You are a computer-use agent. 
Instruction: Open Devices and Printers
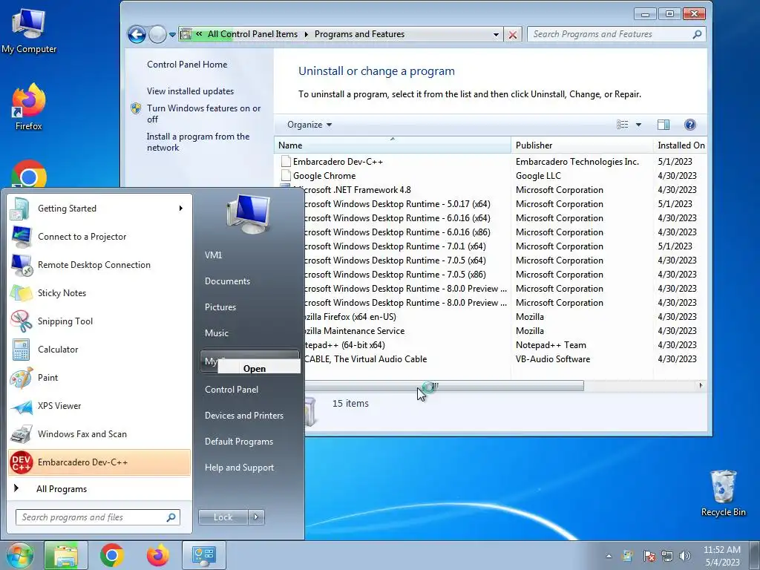click(x=243, y=416)
